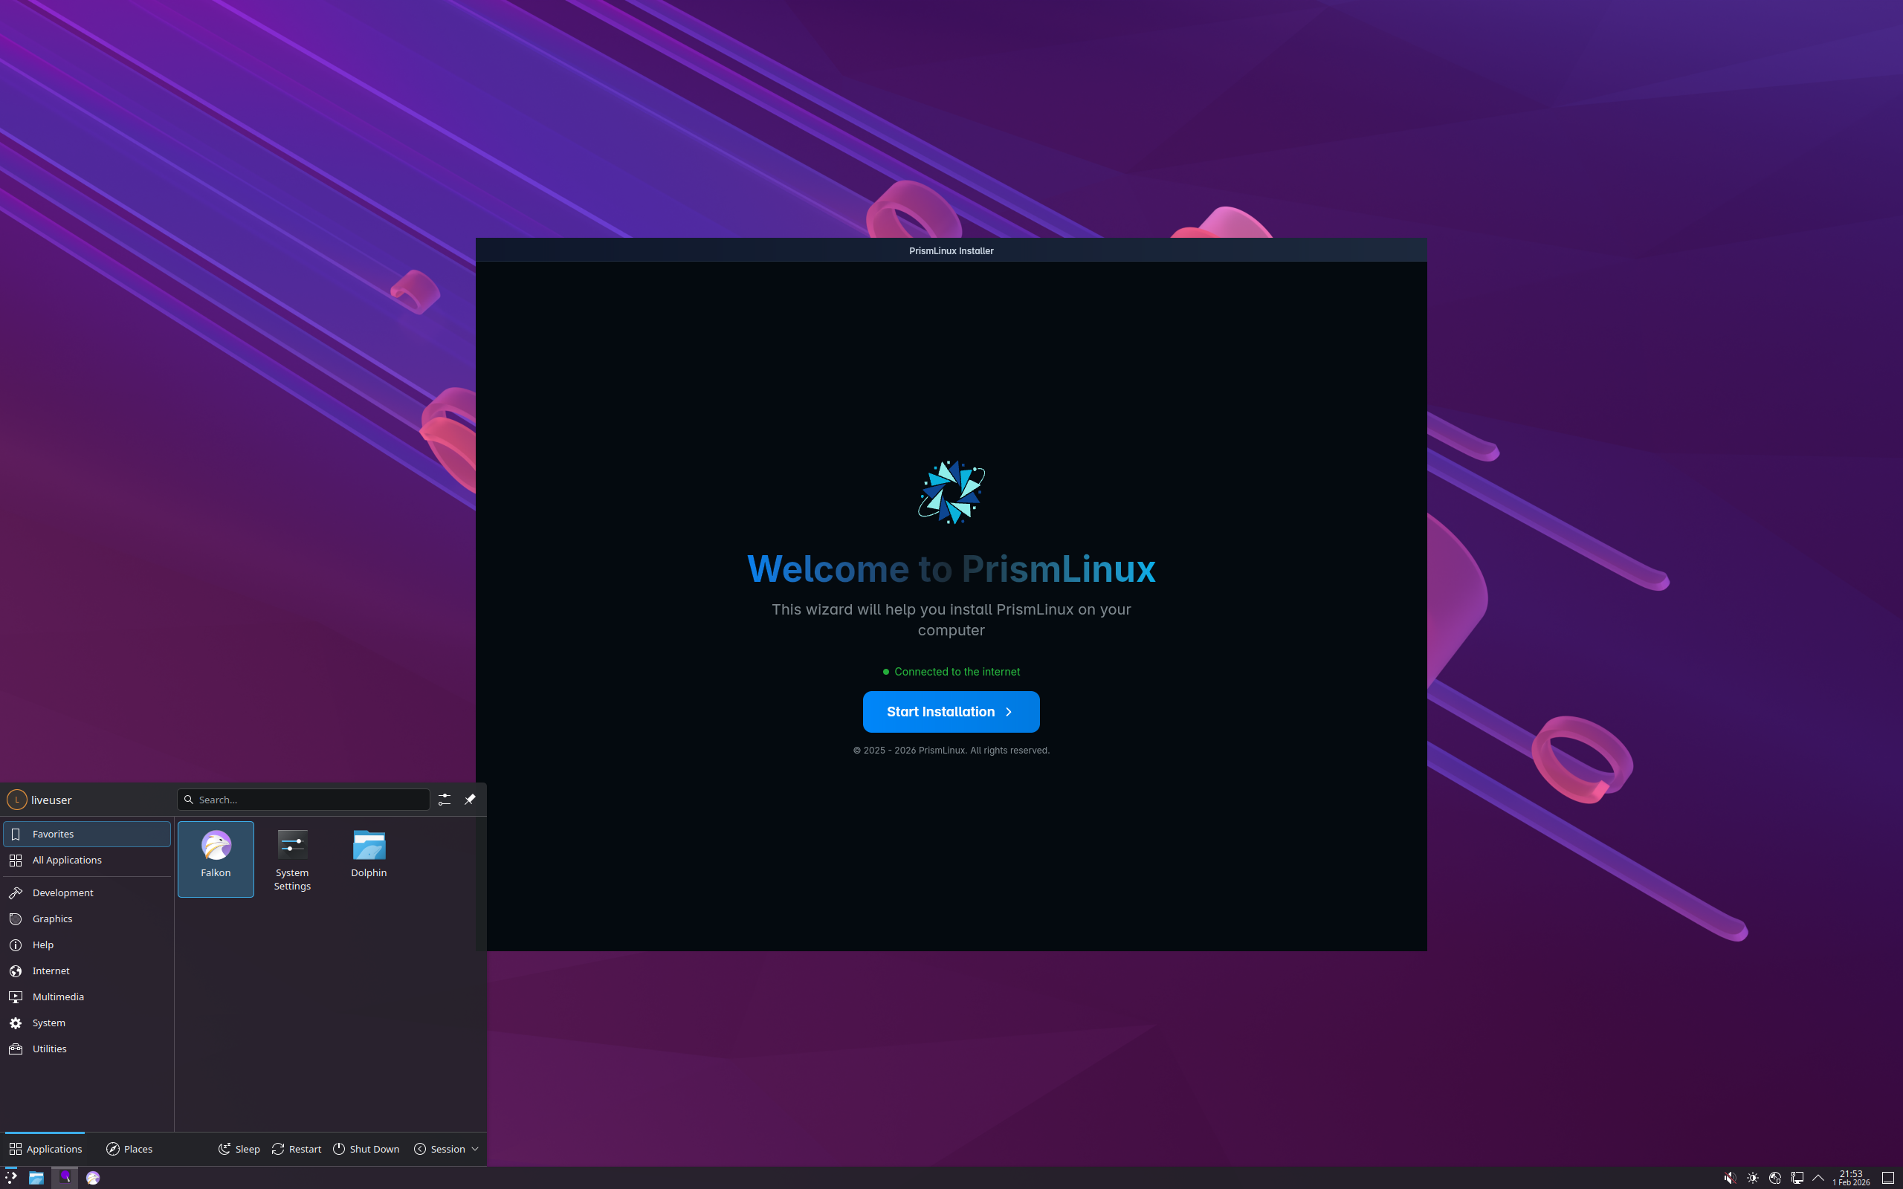Switch to the Applications tab
1903x1189 pixels.
coord(45,1149)
